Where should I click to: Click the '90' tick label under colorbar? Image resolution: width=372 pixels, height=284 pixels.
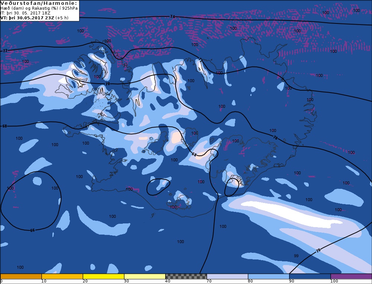point(292,281)
